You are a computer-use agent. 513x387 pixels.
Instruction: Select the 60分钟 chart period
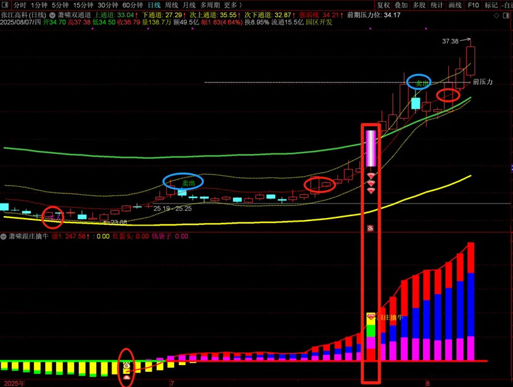coord(133,4)
